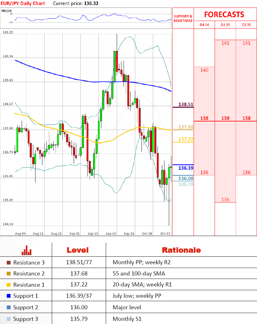Image resolution: width=257 pixels, height=324 pixels.
Task: Click the 138 median in Q4 14 column
Action: 204,118
